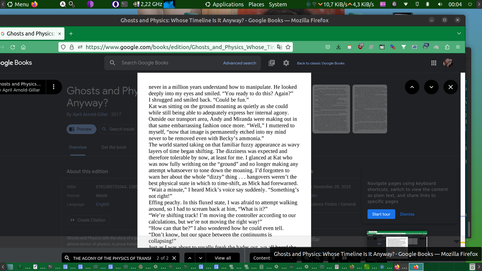Open the My Library icon in Google Books

(272, 63)
